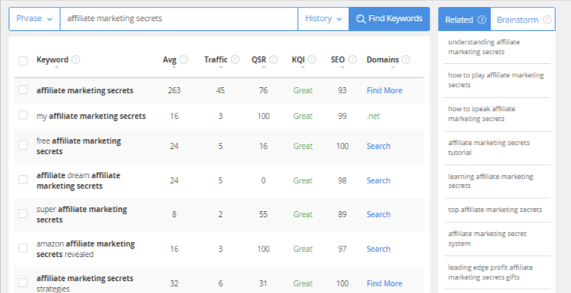
Task: Click the SEO column help icon
Action: (352, 59)
